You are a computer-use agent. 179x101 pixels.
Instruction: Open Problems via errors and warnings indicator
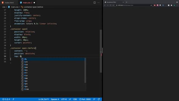6,99
